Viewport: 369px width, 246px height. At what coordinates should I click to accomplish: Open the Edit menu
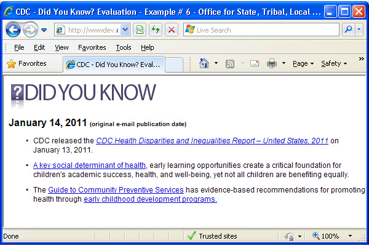39,47
